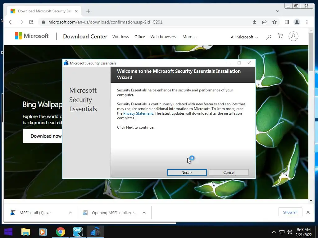Image resolution: width=318 pixels, height=238 pixels.
Task: Click Show all downloads
Action: 290,212
